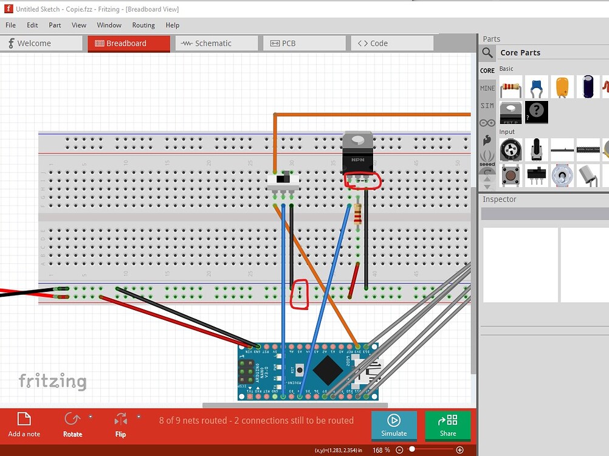Click the Simulate button
This screenshot has width=609, height=456.
pyautogui.click(x=394, y=426)
